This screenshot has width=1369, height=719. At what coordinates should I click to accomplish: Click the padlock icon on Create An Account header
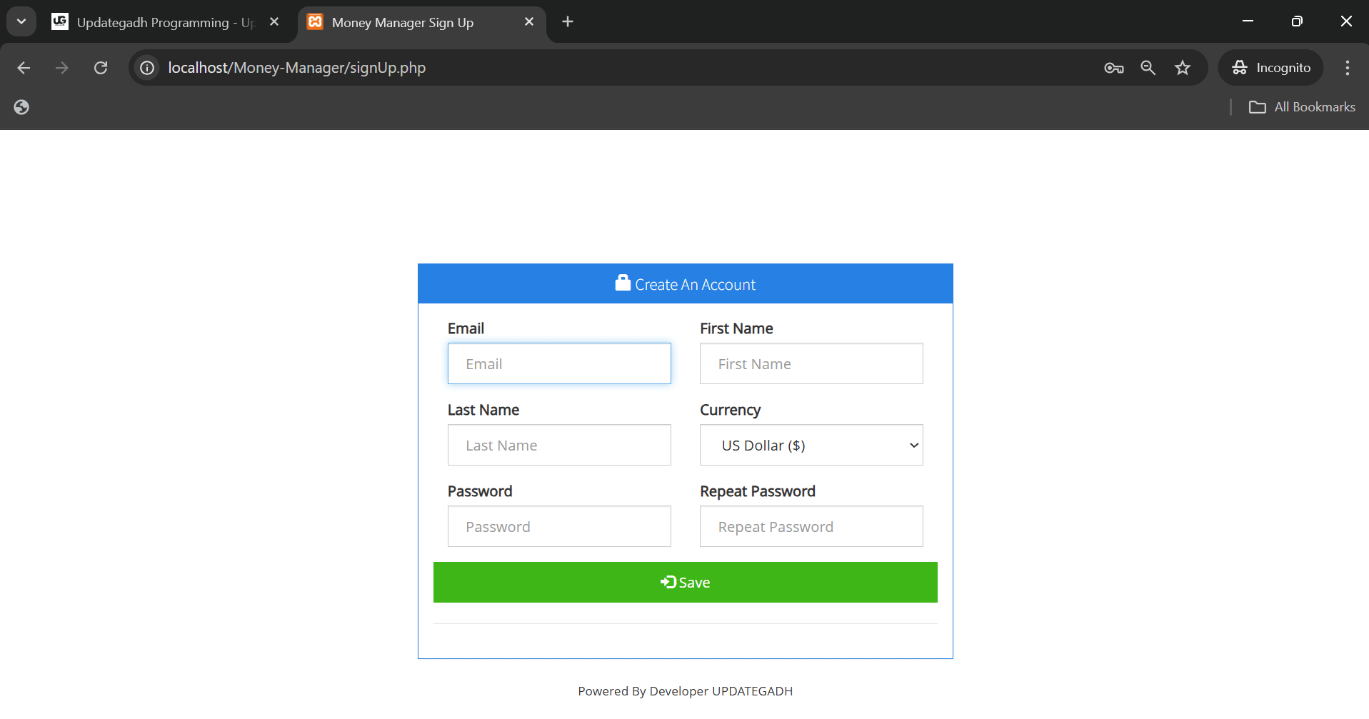pos(621,283)
